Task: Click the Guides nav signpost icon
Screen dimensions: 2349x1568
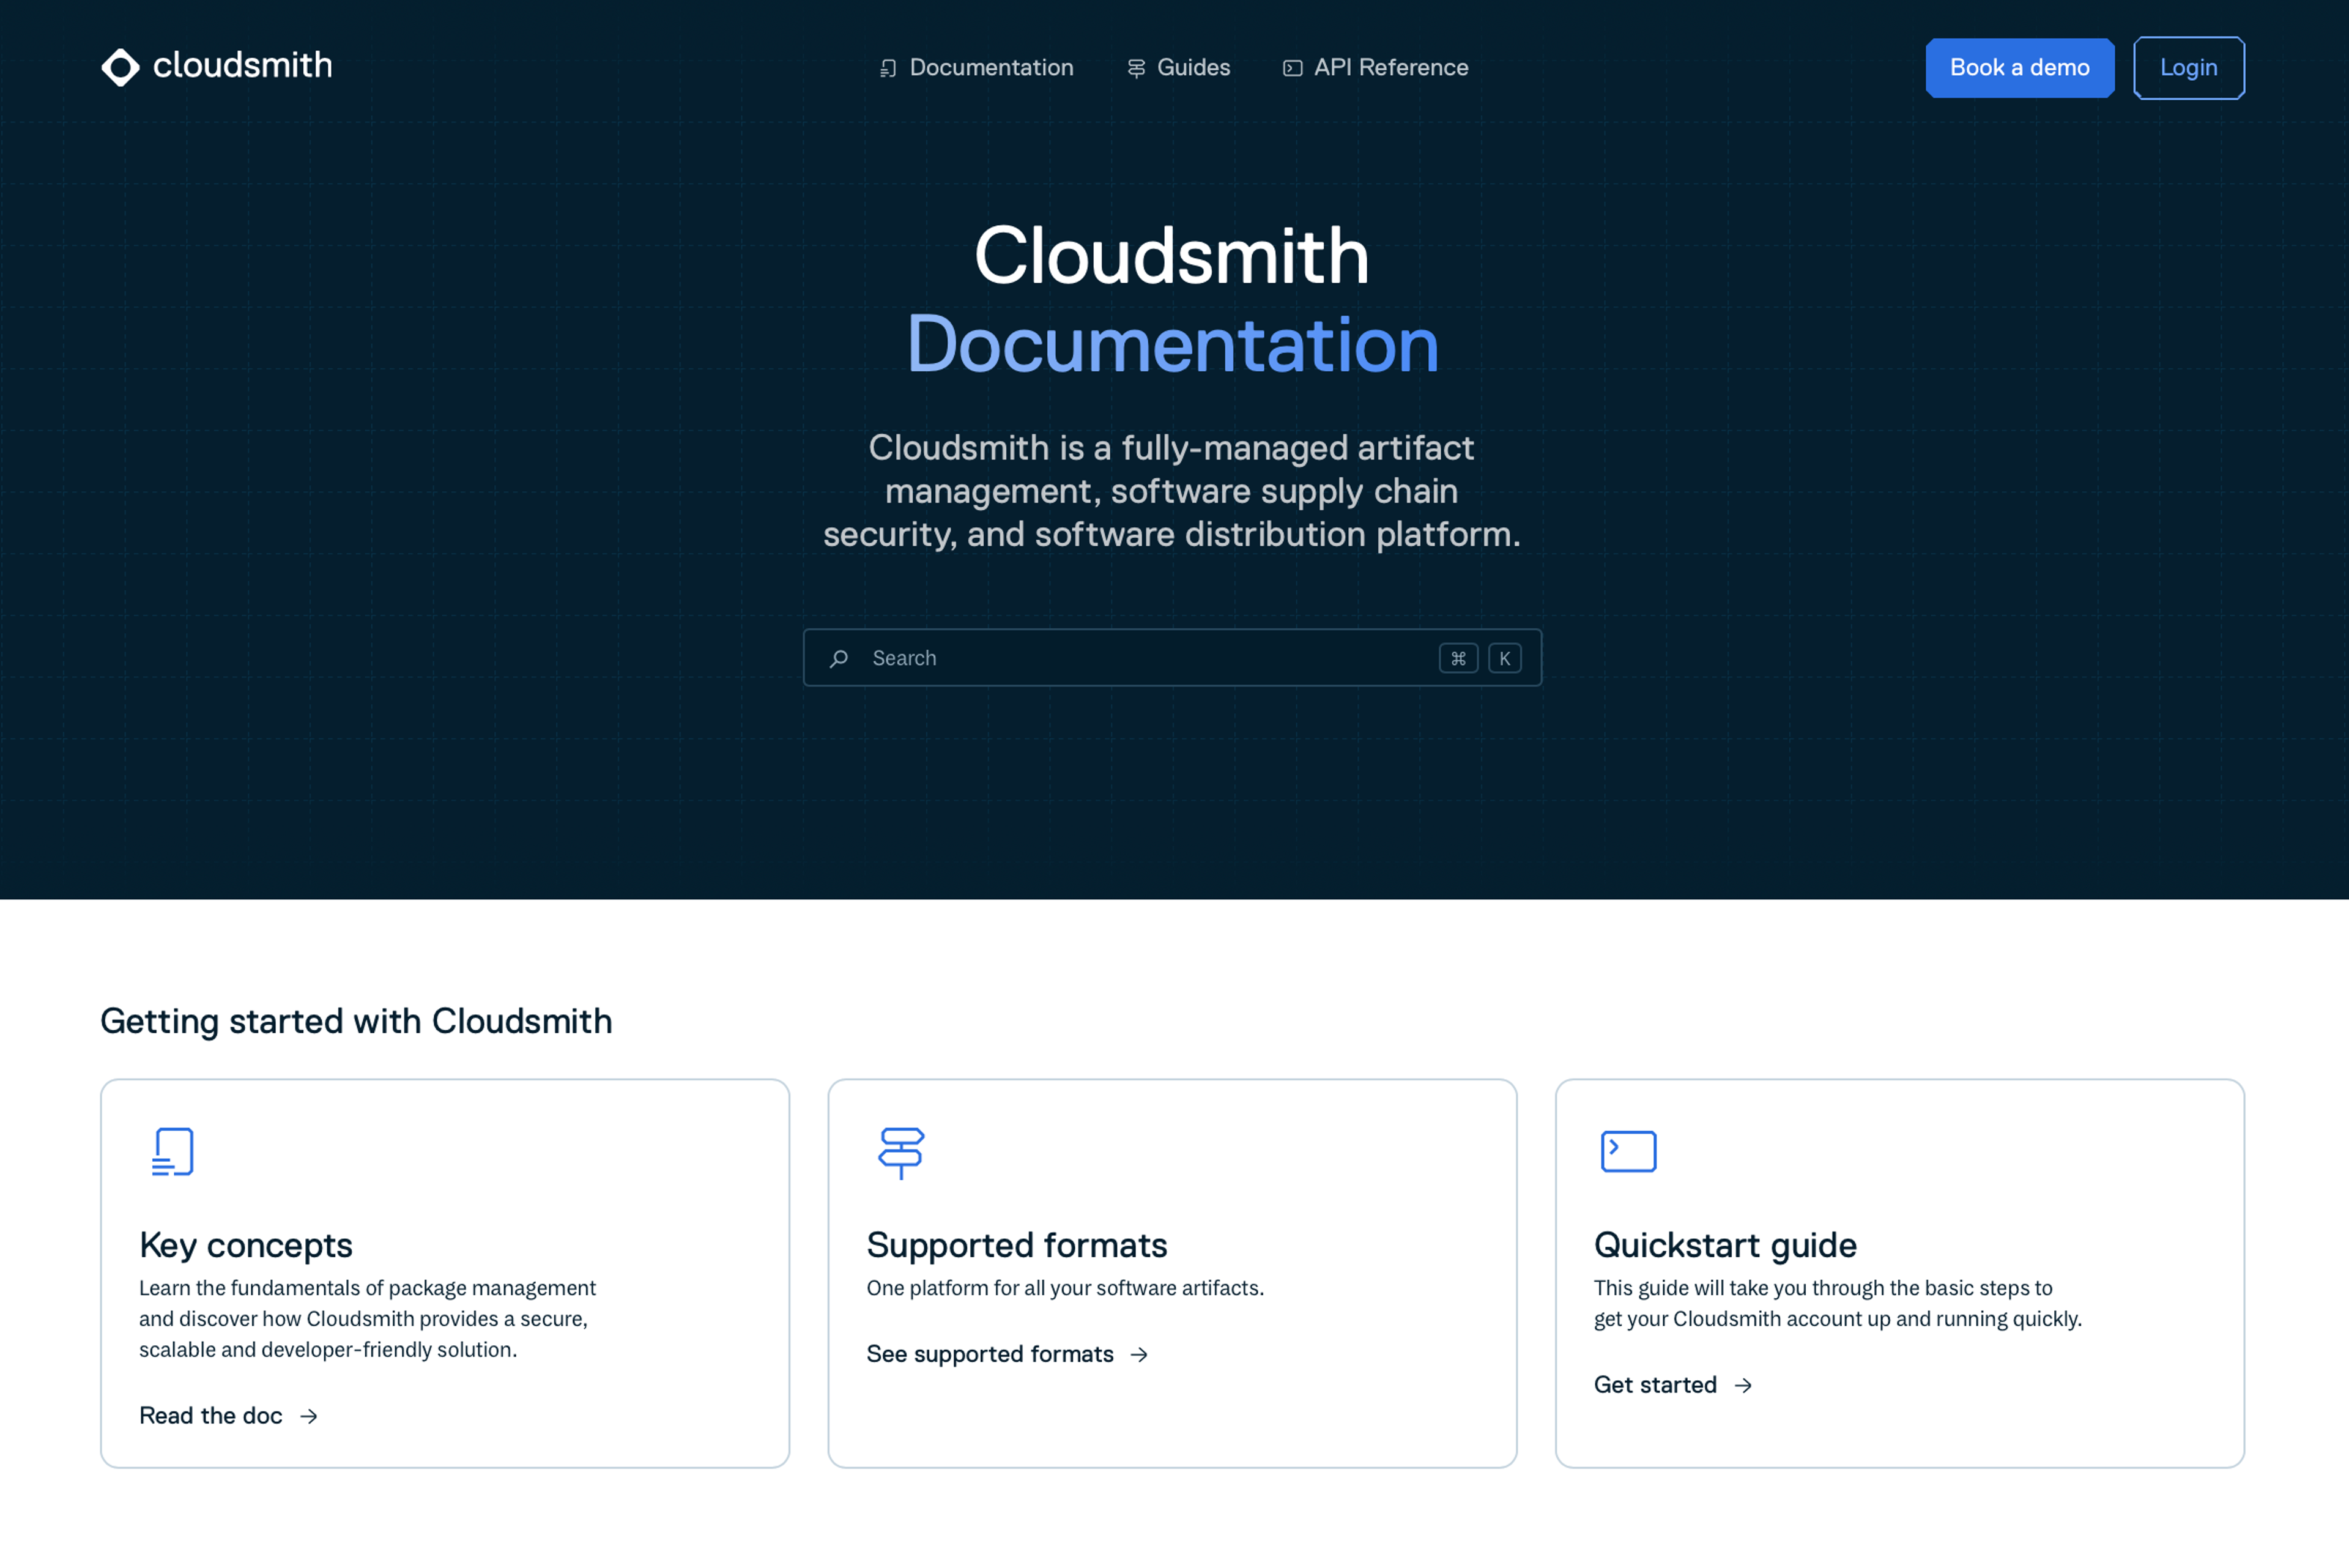Action: 1136,68
